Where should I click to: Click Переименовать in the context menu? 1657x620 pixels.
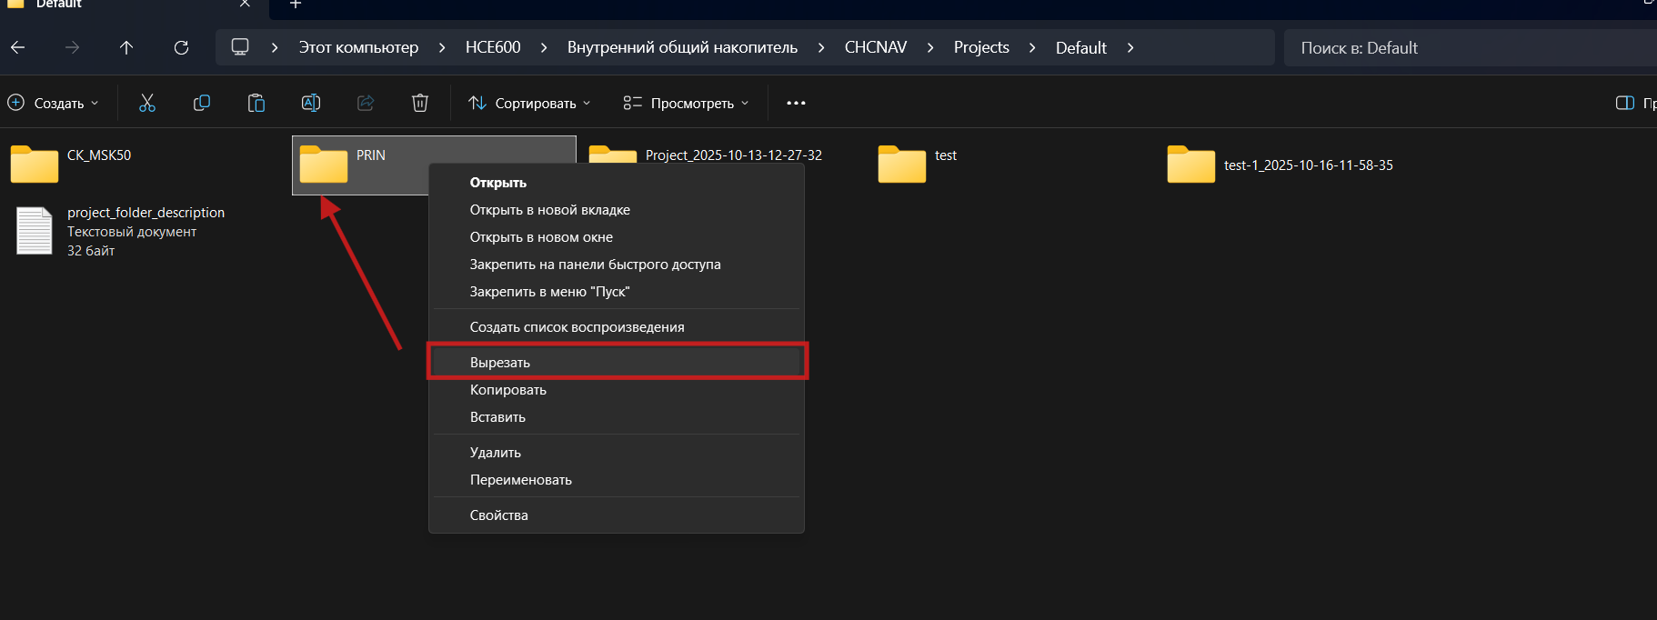(617, 480)
